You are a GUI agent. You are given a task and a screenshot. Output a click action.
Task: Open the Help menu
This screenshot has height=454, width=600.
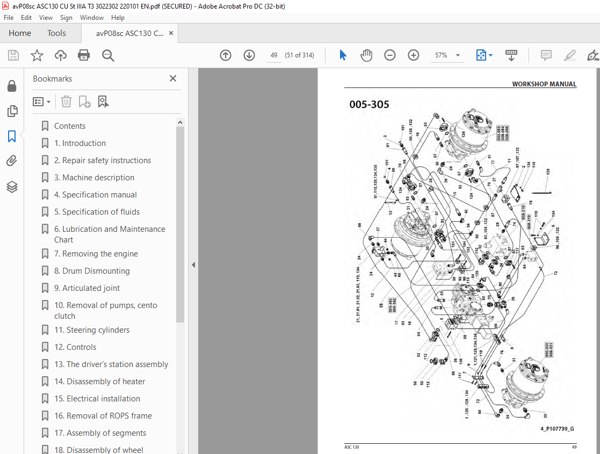coord(118,18)
